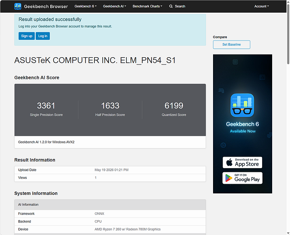
Task: Click the AI Information table header
Action: (110, 205)
